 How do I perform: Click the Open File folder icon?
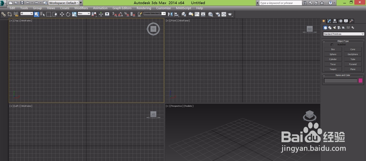tap(16, 3)
